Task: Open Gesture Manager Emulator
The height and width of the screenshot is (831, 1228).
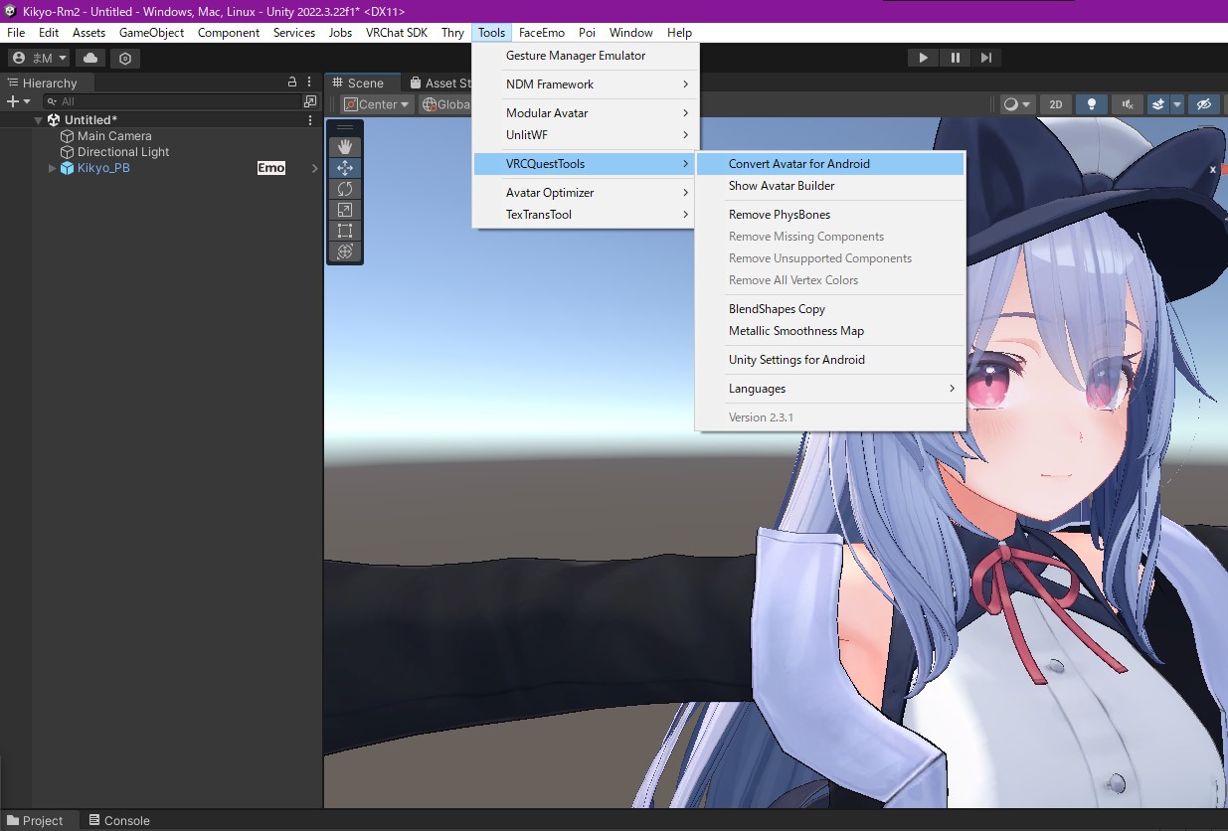Action: pyautogui.click(x=585, y=56)
